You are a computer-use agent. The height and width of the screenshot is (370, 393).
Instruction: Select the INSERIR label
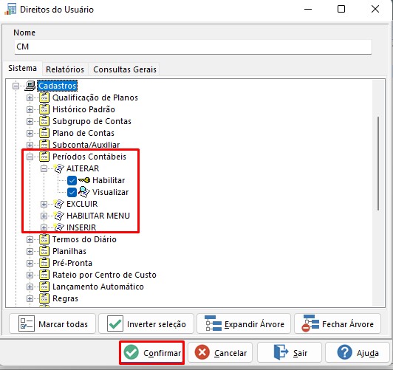(x=81, y=227)
